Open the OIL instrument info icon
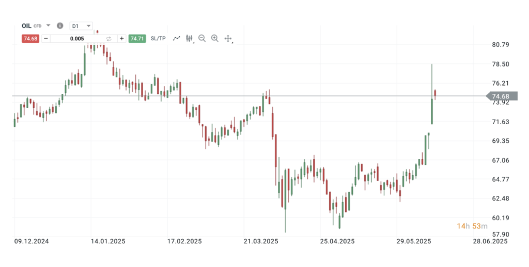This screenshot has width=529, height=267. (x=60, y=26)
